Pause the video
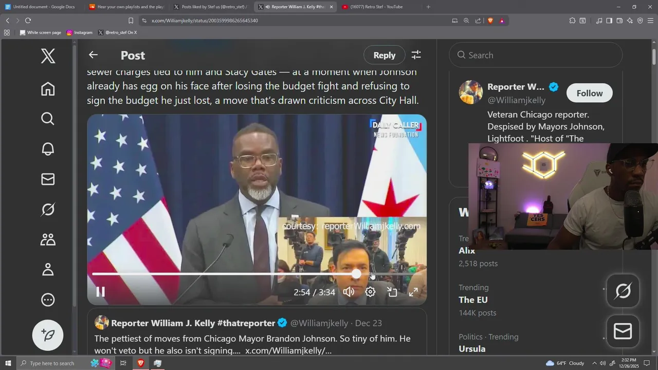The image size is (658, 370). click(x=101, y=292)
